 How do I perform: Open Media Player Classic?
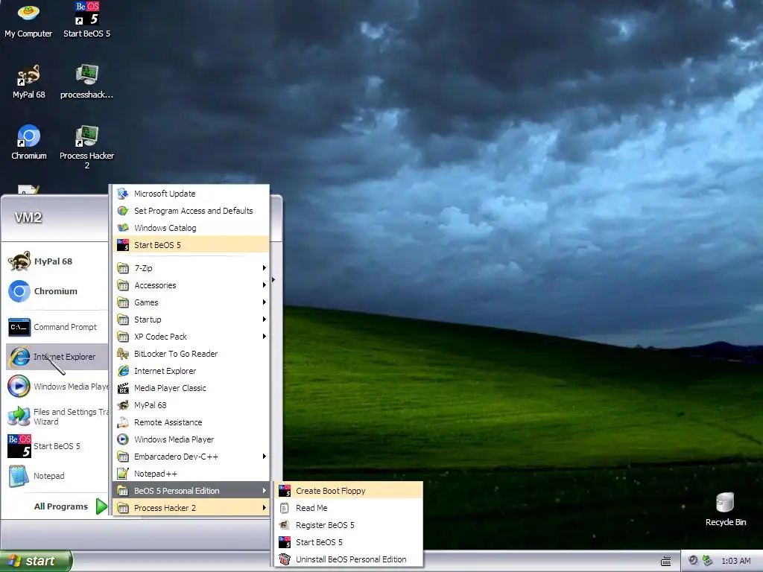(191, 387)
